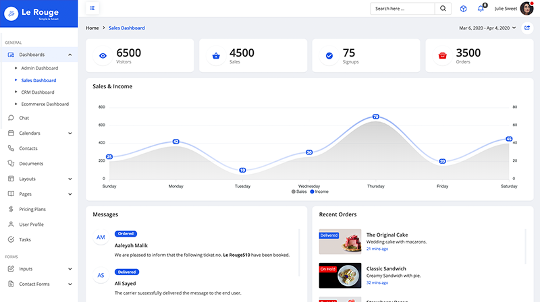Open Chat from the sidebar
The image size is (540, 302).
[24, 118]
